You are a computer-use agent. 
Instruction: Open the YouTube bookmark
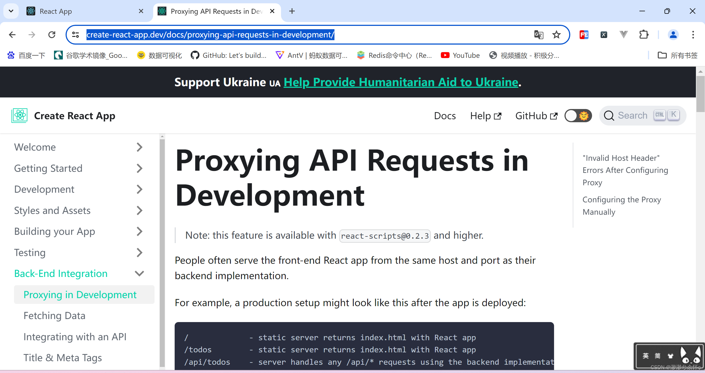tap(460, 55)
